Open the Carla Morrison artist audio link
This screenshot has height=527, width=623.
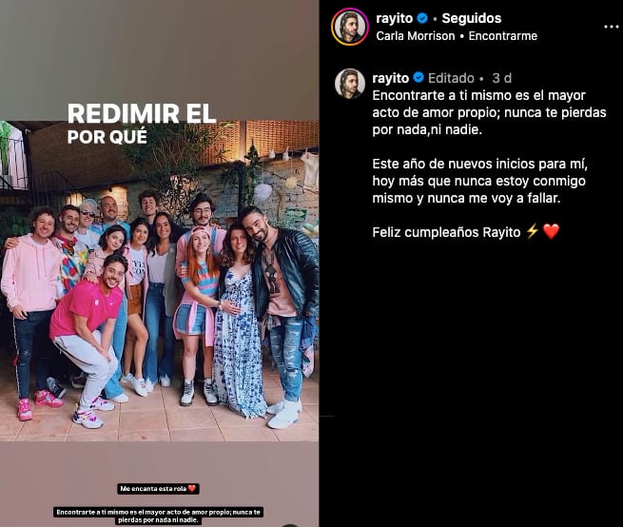click(416, 36)
